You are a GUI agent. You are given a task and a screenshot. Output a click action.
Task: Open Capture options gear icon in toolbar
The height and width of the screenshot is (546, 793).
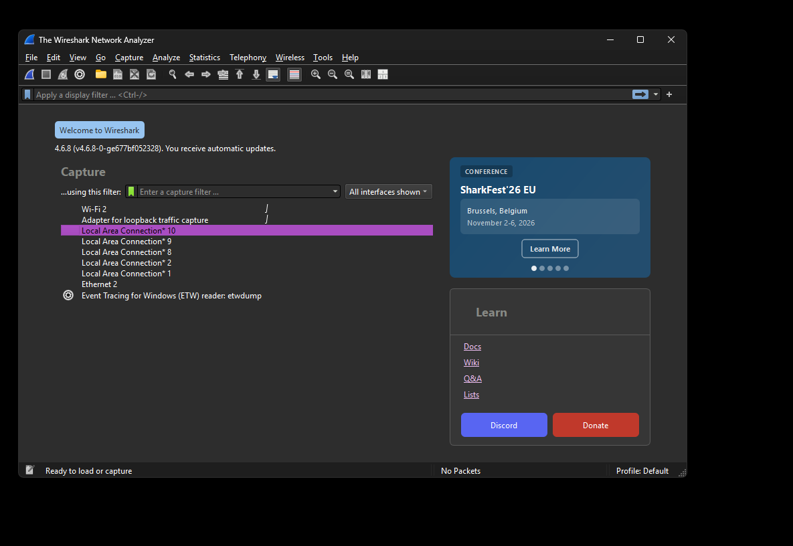tap(80, 74)
